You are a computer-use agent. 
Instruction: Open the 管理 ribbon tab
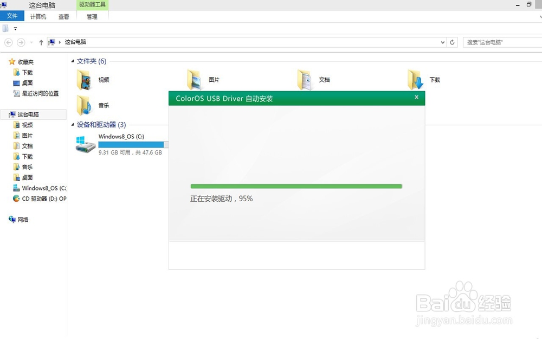[92, 16]
